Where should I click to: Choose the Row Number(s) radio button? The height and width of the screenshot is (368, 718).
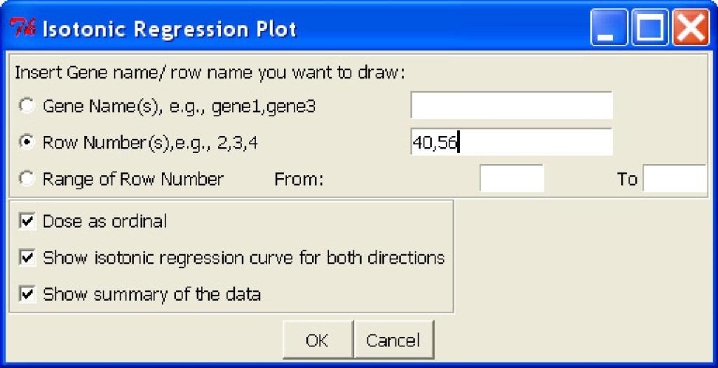point(27,142)
